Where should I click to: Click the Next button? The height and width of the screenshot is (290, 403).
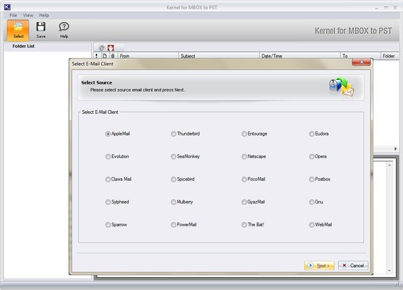coord(319,266)
